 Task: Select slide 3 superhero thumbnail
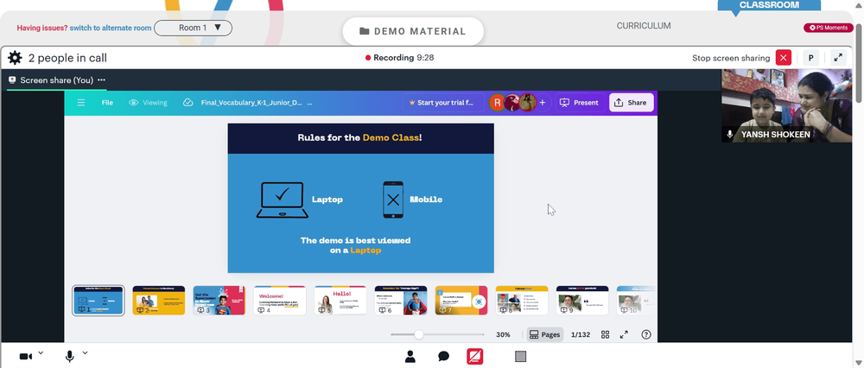tap(219, 301)
